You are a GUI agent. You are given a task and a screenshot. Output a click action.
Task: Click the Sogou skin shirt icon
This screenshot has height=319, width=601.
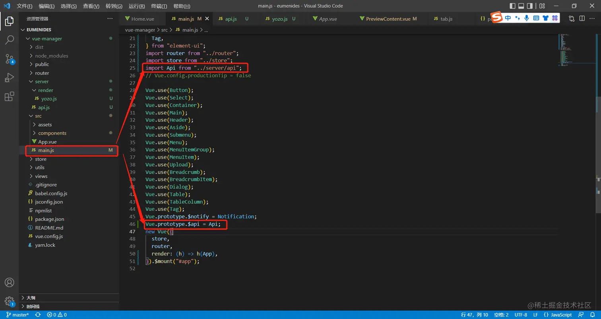point(545,18)
